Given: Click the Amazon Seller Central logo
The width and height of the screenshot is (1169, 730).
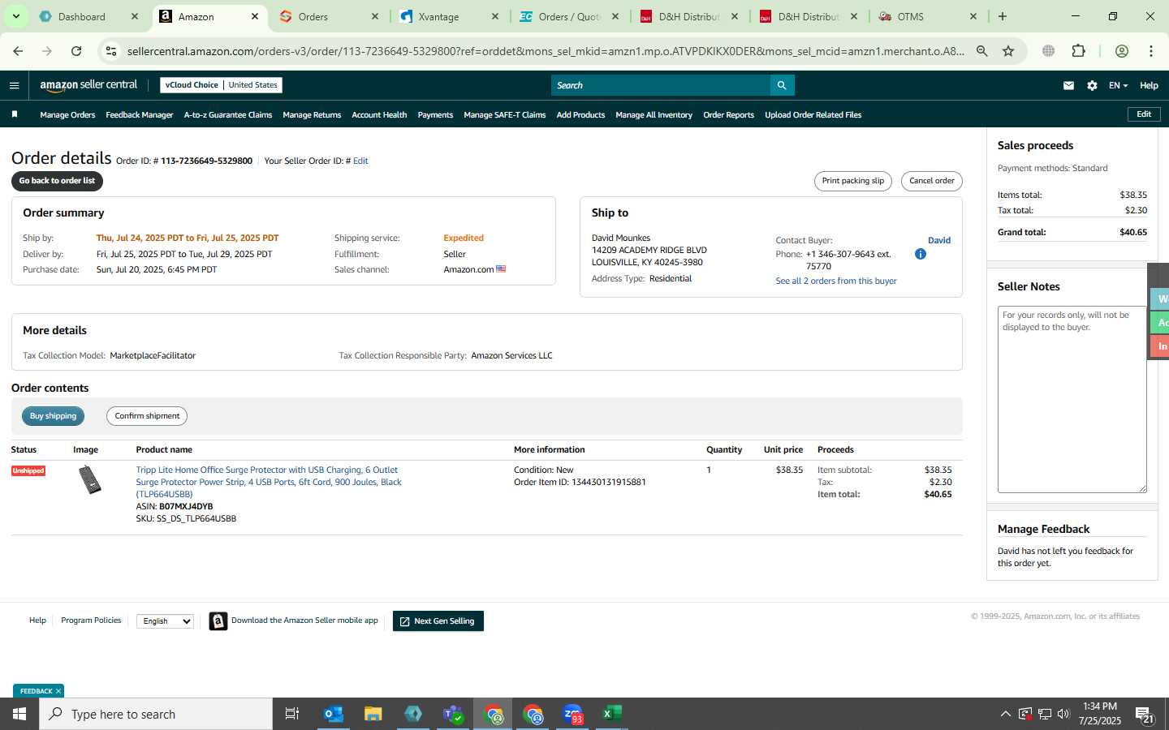Looking at the screenshot, I should 88,85.
